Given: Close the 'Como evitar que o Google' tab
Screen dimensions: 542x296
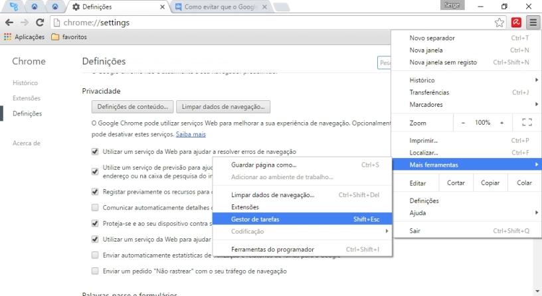Looking at the screenshot, I should [264, 7].
